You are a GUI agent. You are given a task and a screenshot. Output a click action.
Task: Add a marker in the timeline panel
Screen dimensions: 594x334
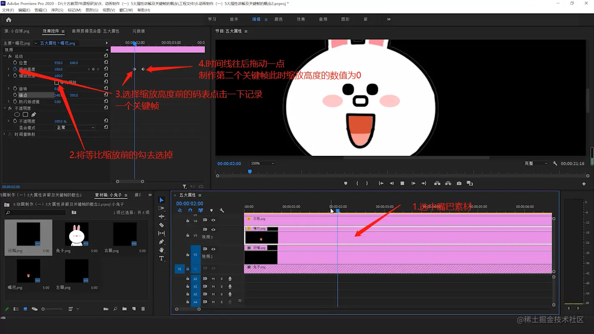211,211
